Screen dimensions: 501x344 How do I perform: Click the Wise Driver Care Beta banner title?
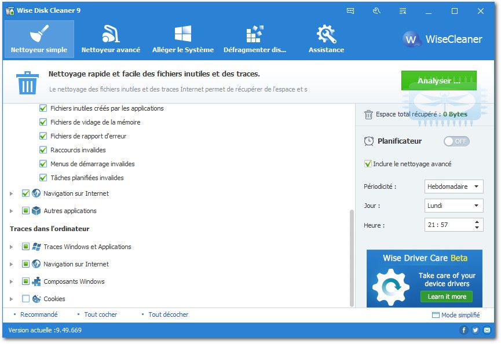(425, 258)
